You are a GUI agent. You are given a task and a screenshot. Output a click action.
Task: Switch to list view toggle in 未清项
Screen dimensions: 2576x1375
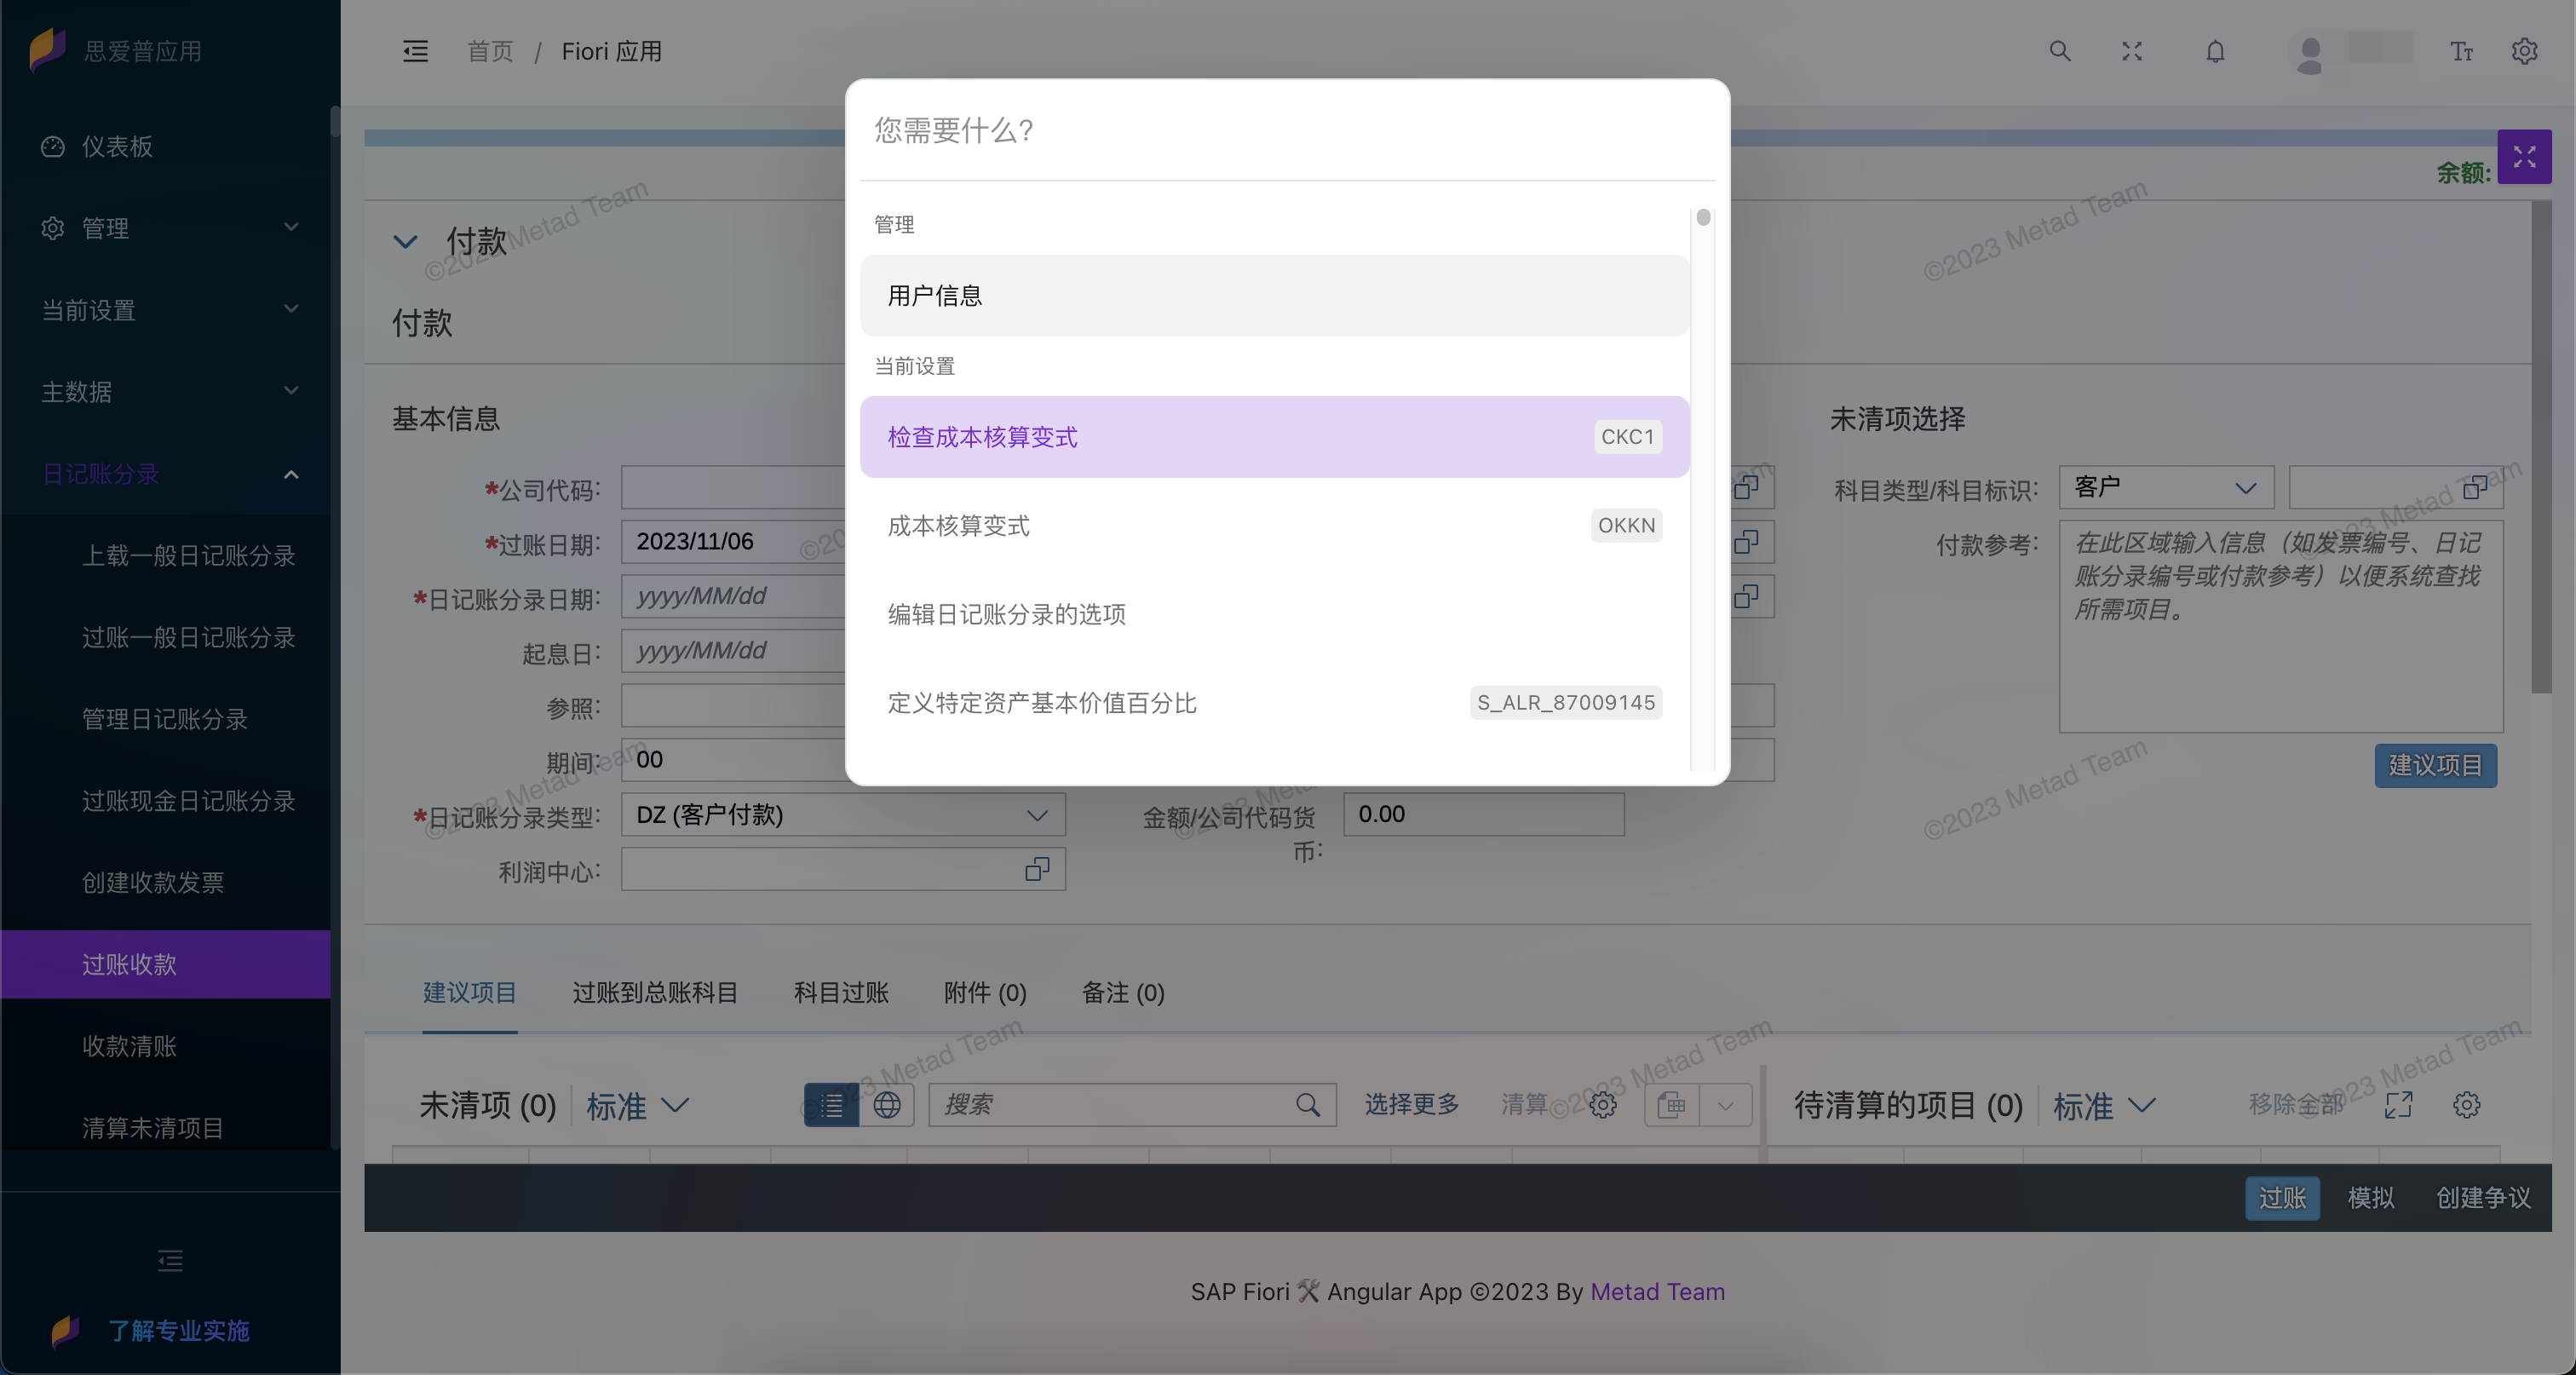point(831,1105)
